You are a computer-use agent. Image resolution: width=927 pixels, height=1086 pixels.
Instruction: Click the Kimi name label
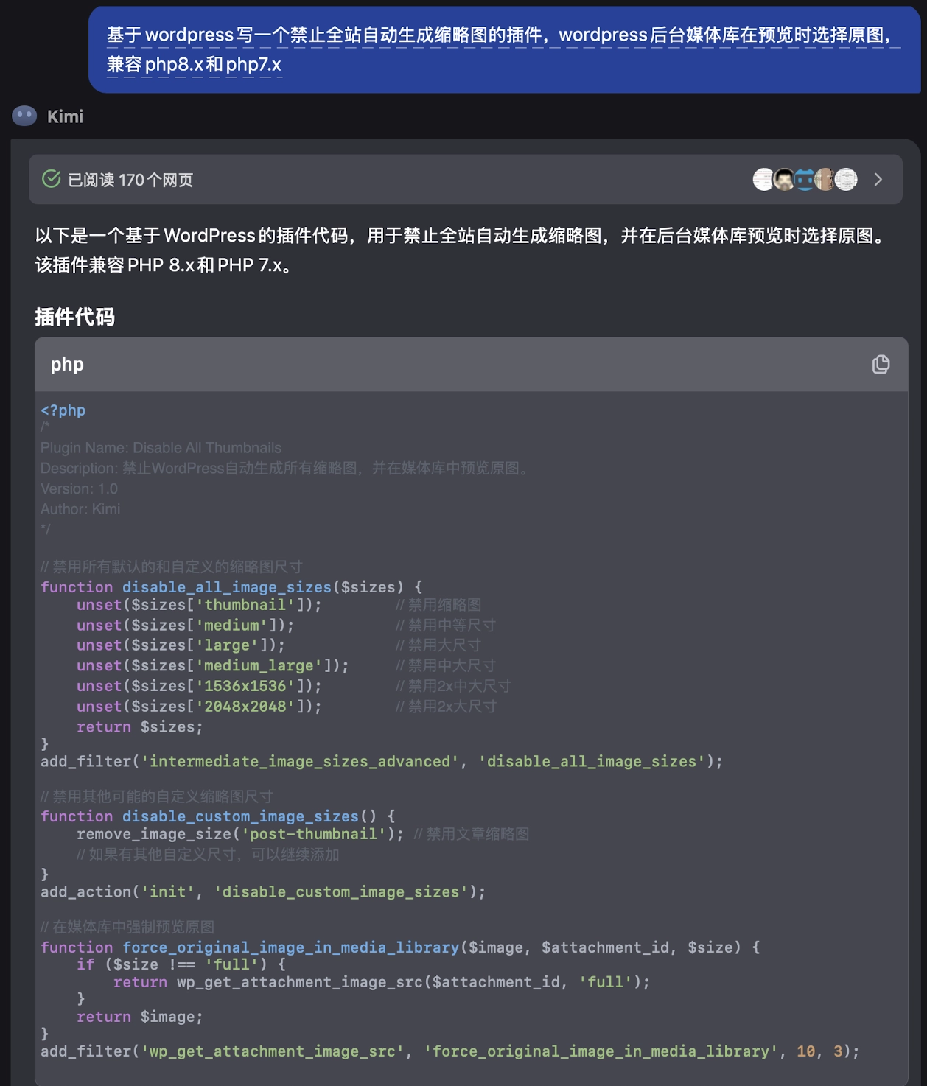tap(65, 116)
